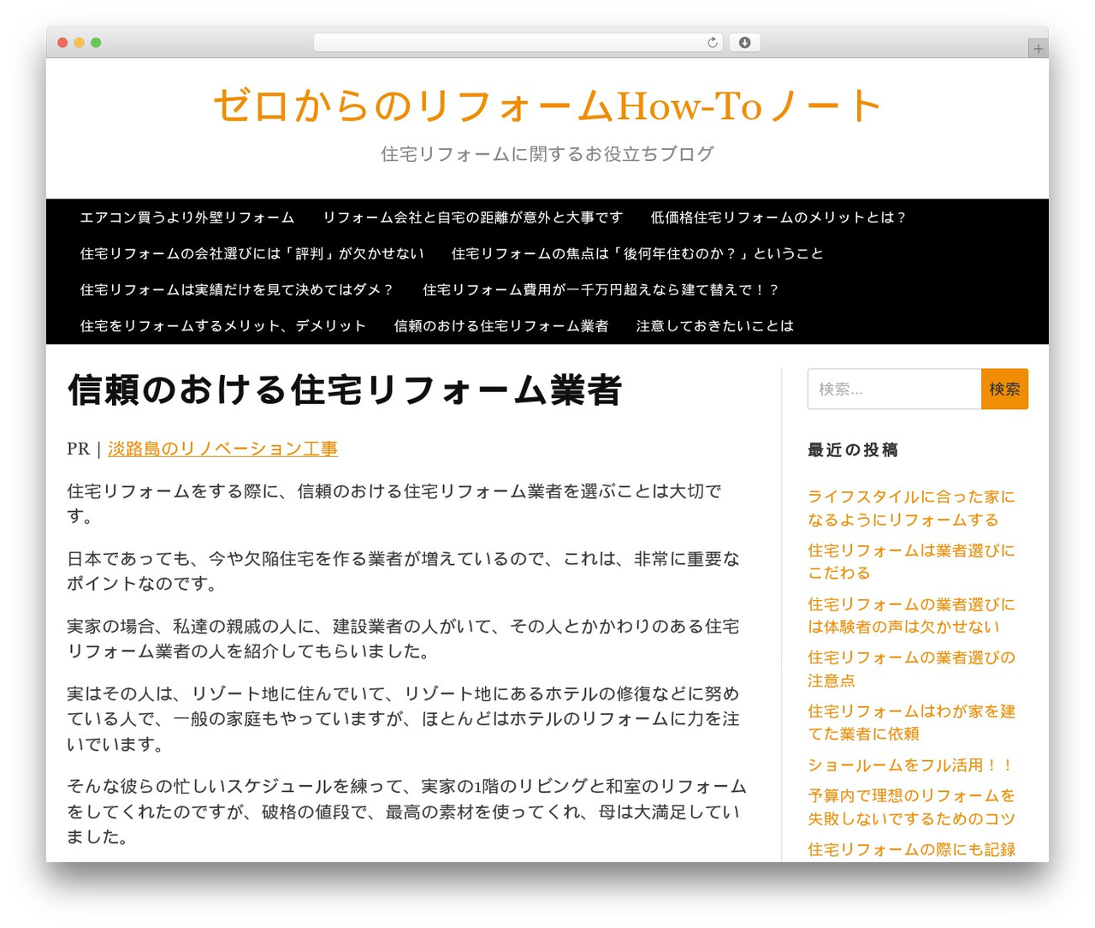Open menu item エアコン買うより外壁リフォーム
Screen dimensions: 1095x928
point(187,217)
